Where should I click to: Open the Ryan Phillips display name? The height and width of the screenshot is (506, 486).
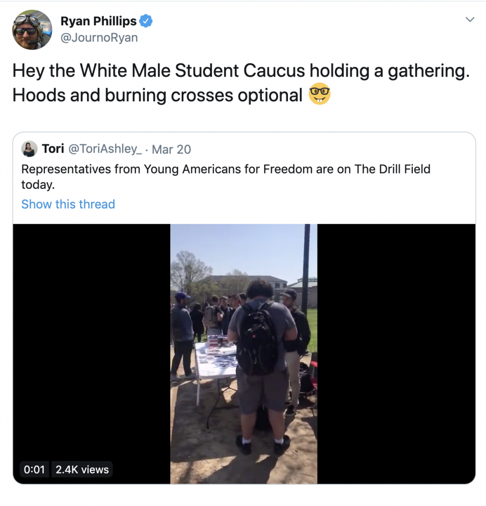pyautogui.click(x=98, y=21)
